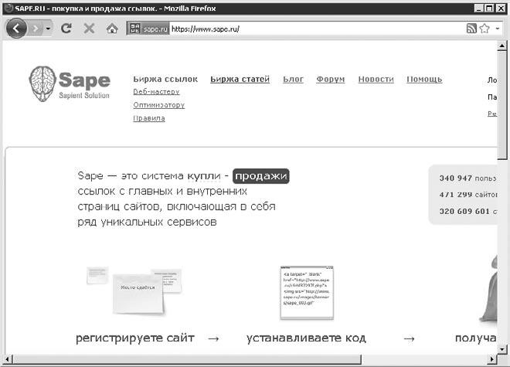Image resolution: width=510 pixels, height=367 pixels.
Task: Open the Помощь help link
Action: (424, 79)
